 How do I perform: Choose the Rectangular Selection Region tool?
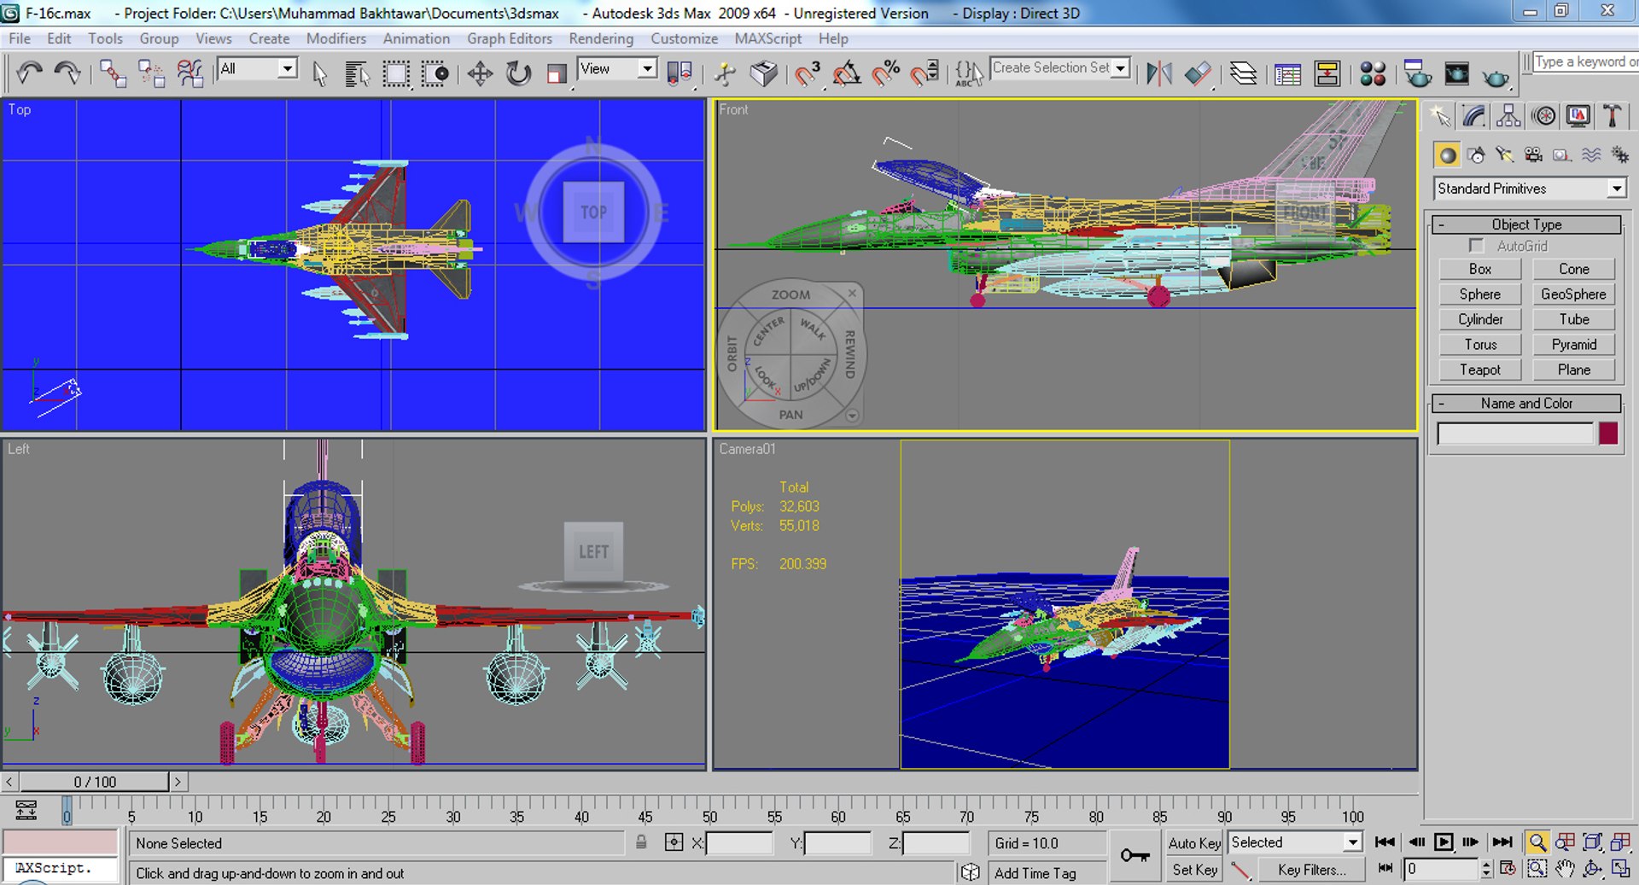396,74
